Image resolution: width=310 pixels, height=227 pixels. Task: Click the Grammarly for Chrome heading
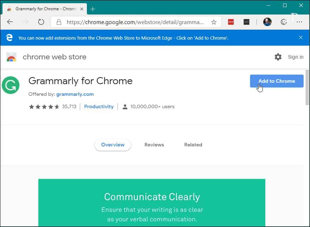click(81, 81)
